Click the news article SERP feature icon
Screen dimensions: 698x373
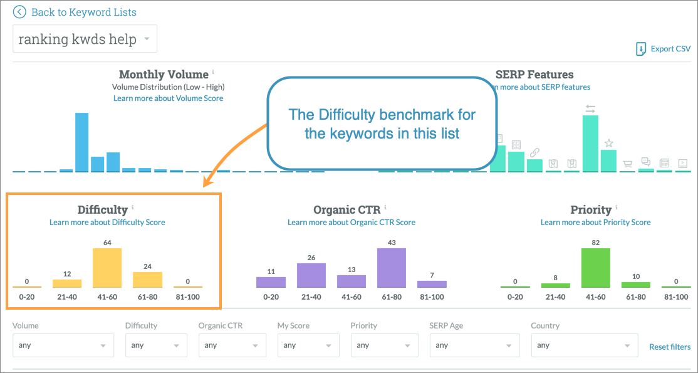pos(664,163)
